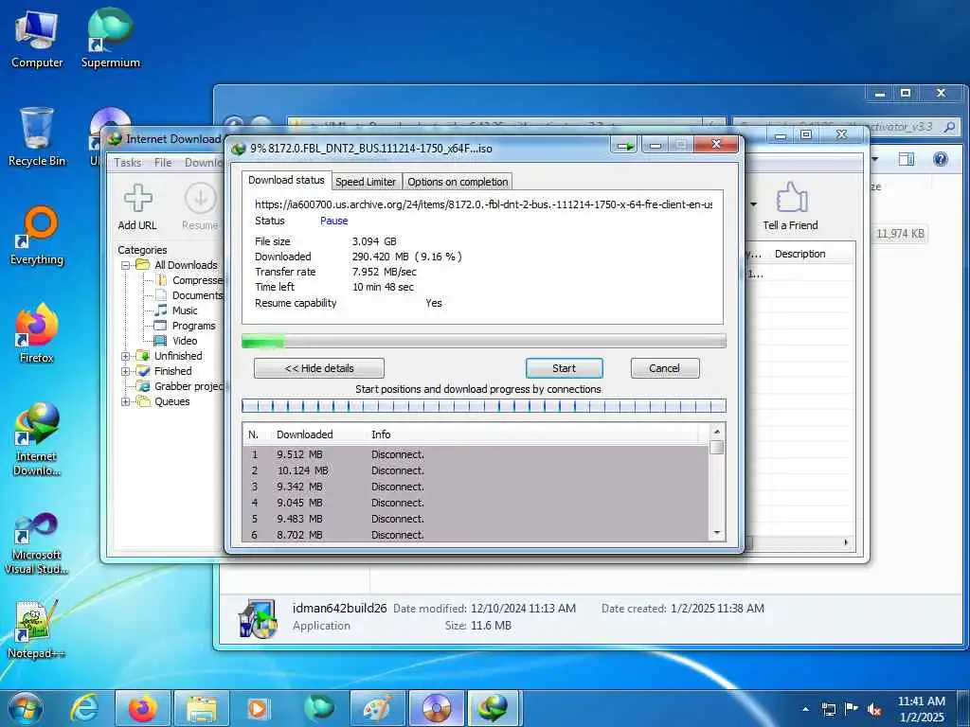
Task: Click the taskbar clock showing 11:41 AM
Action: [x=922, y=709]
